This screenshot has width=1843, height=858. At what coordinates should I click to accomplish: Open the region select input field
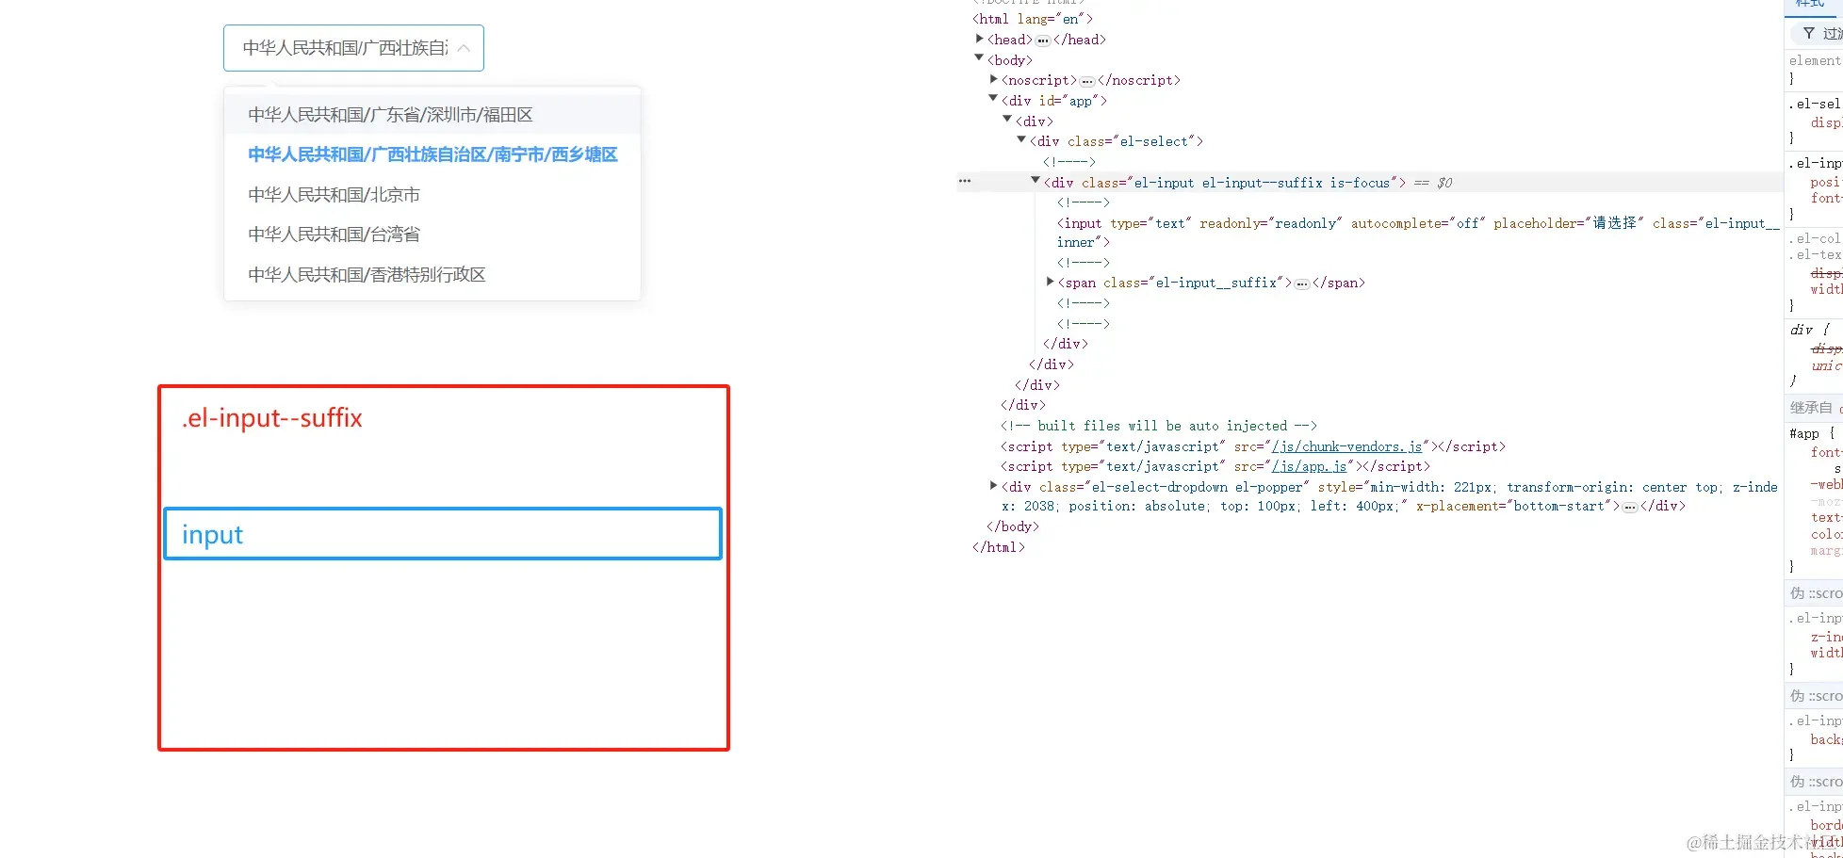tap(353, 48)
